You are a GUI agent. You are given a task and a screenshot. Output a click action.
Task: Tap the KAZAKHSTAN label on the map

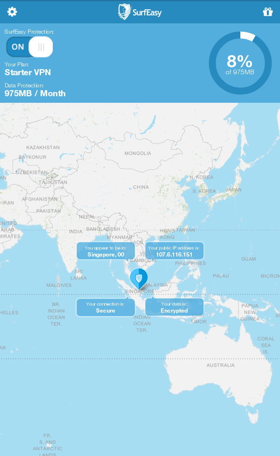[43, 148]
